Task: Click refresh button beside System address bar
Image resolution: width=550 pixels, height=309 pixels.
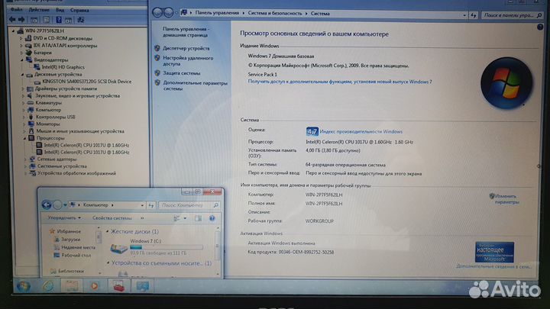Action: pyautogui.click(x=474, y=15)
